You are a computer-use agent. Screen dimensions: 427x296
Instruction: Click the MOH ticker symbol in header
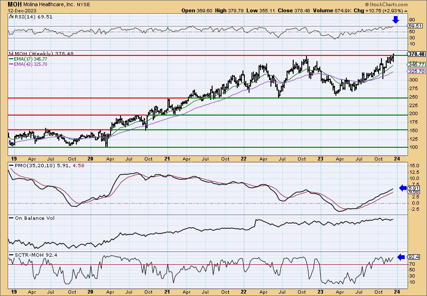pos(14,4)
